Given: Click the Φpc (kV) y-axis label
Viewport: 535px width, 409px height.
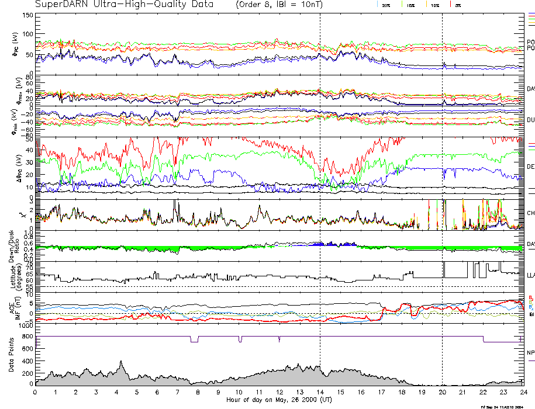Looking at the screenshot, I should point(15,44).
